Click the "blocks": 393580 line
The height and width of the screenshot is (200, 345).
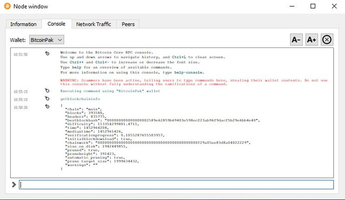click(85, 113)
